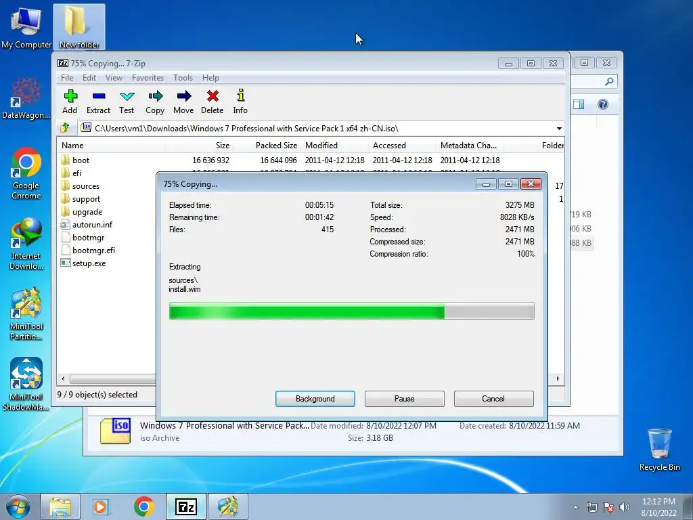The height and width of the screenshot is (520, 693).
Task: Click the network icon in system tray
Action: tap(591, 507)
